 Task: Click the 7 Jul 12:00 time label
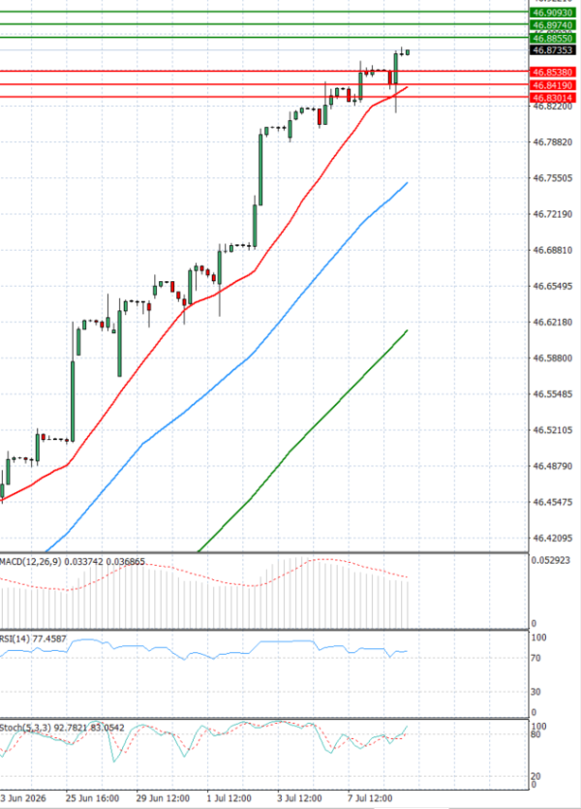tap(370, 798)
